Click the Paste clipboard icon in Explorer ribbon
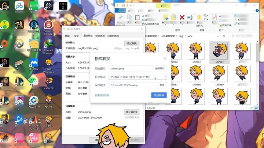Viewport: 264px width, 148px height. coord(137,17)
